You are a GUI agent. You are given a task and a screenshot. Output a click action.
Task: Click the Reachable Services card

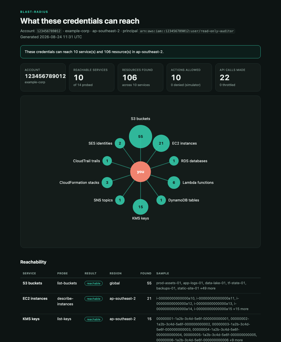click(92, 77)
